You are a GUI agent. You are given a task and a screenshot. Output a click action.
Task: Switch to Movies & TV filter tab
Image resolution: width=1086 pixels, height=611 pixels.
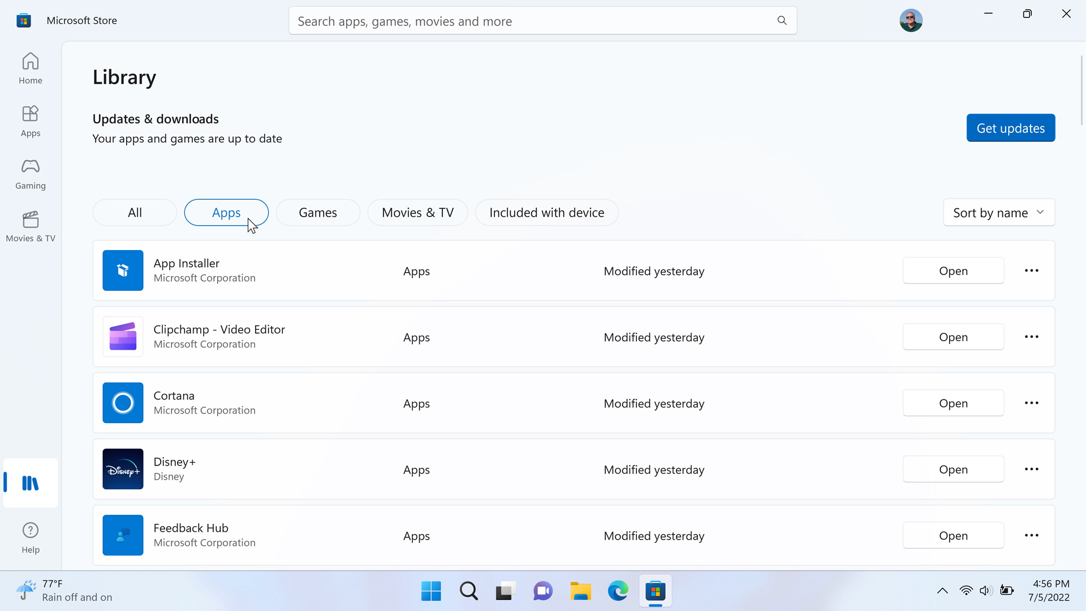(417, 213)
